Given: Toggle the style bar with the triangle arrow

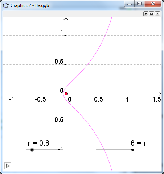Looking at the screenshot, I should click(x=146, y=14).
